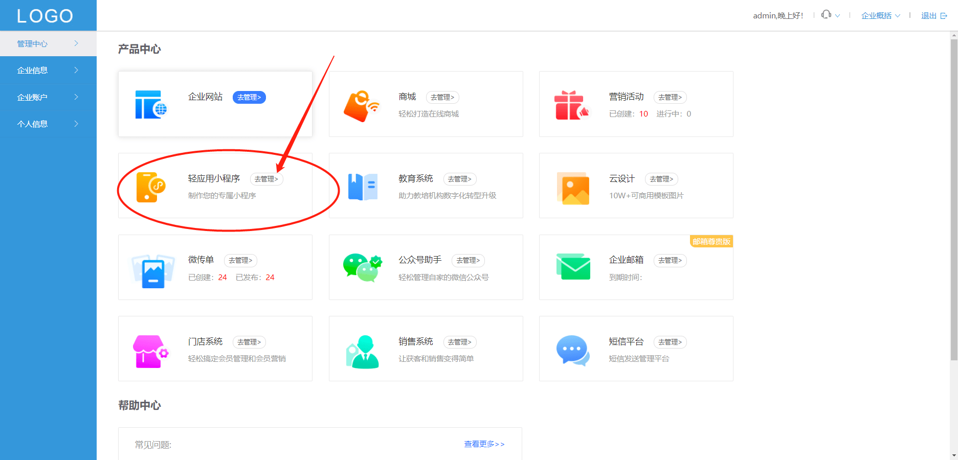Viewport: 958px width, 460px height.
Task: Click the 营销活动 gift box icon
Action: [x=572, y=105]
